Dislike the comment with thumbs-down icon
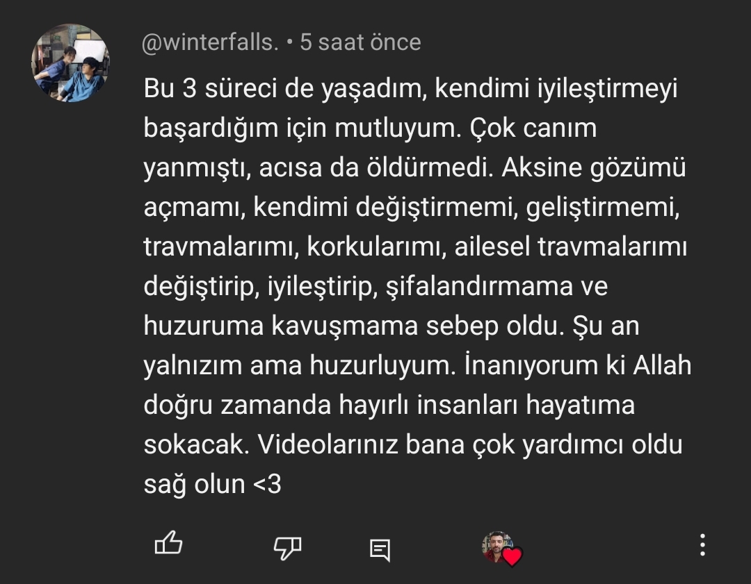 (287, 548)
